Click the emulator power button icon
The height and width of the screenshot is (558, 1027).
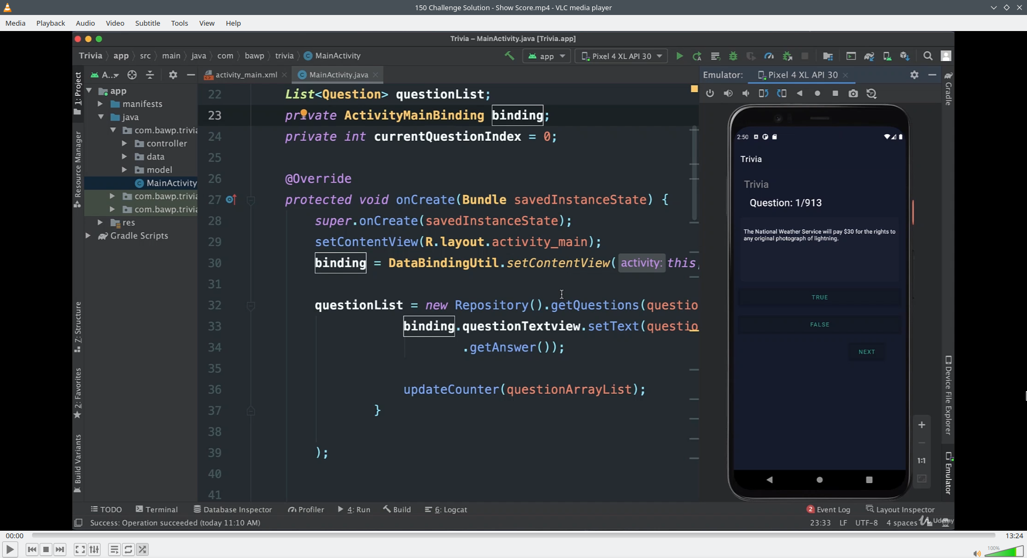tap(710, 94)
